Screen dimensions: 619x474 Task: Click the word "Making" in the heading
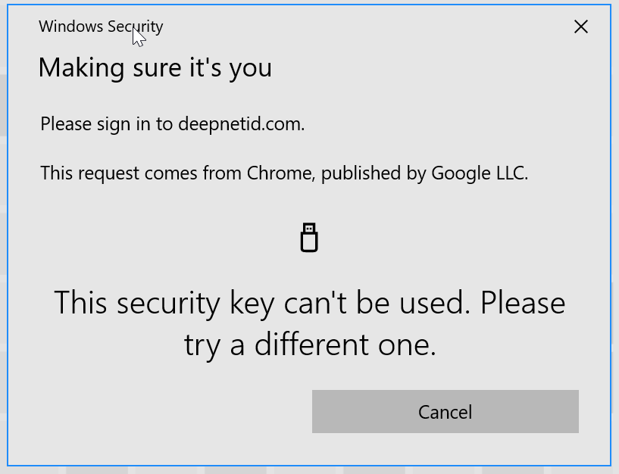(73, 68)
